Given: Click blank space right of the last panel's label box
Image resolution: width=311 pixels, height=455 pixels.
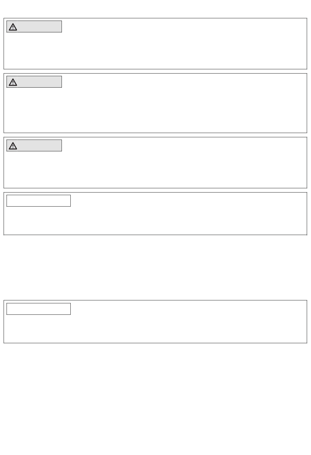Looking at the screenshot, I should point(188,309).
